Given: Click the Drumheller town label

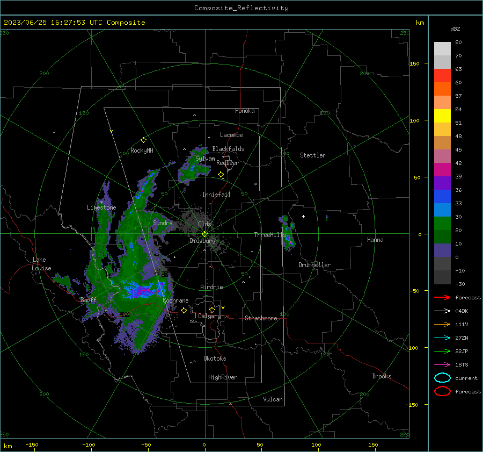Looking at the screenshot, I should 314,265.
